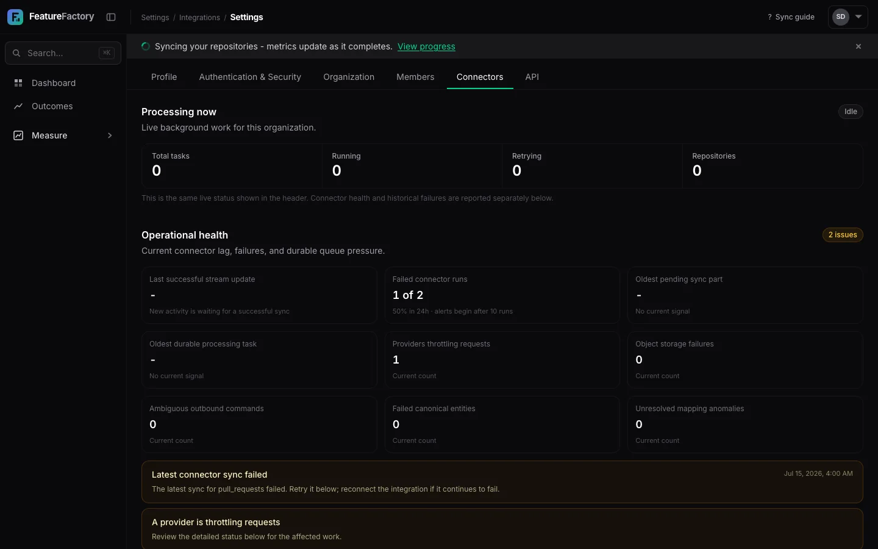Open the Dashboard sidebar item
The image size is (878, 549).
coord(63,83)
